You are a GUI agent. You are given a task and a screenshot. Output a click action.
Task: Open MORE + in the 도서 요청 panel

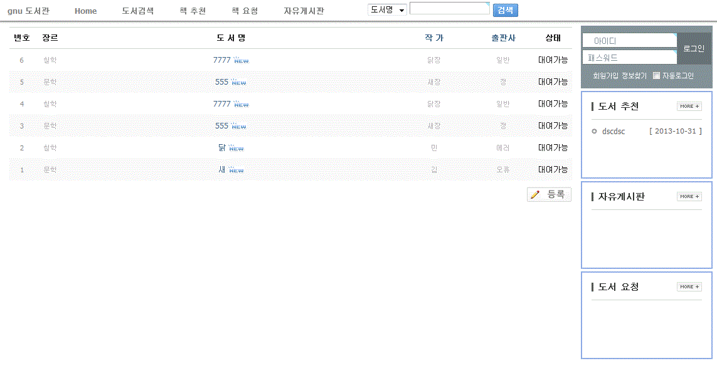(689, 286)
